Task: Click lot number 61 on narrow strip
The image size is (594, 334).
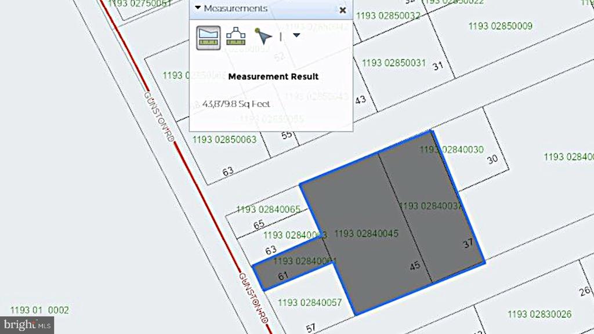Action: [282, 276]
